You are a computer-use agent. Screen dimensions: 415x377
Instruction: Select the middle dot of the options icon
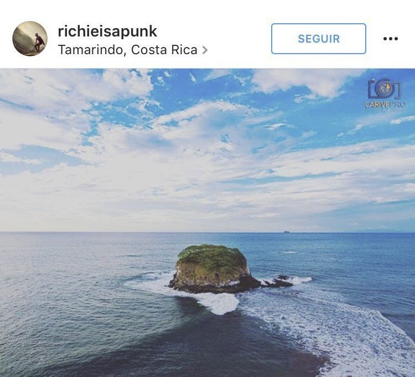coord(391,39)
